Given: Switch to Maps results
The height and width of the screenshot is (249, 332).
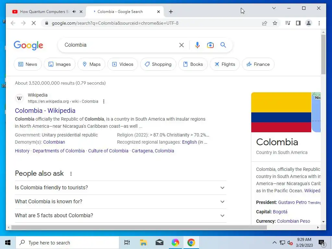Looking at the screenshot, I should point(91,64).
